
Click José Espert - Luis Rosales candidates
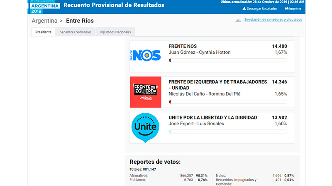point(196,124)
